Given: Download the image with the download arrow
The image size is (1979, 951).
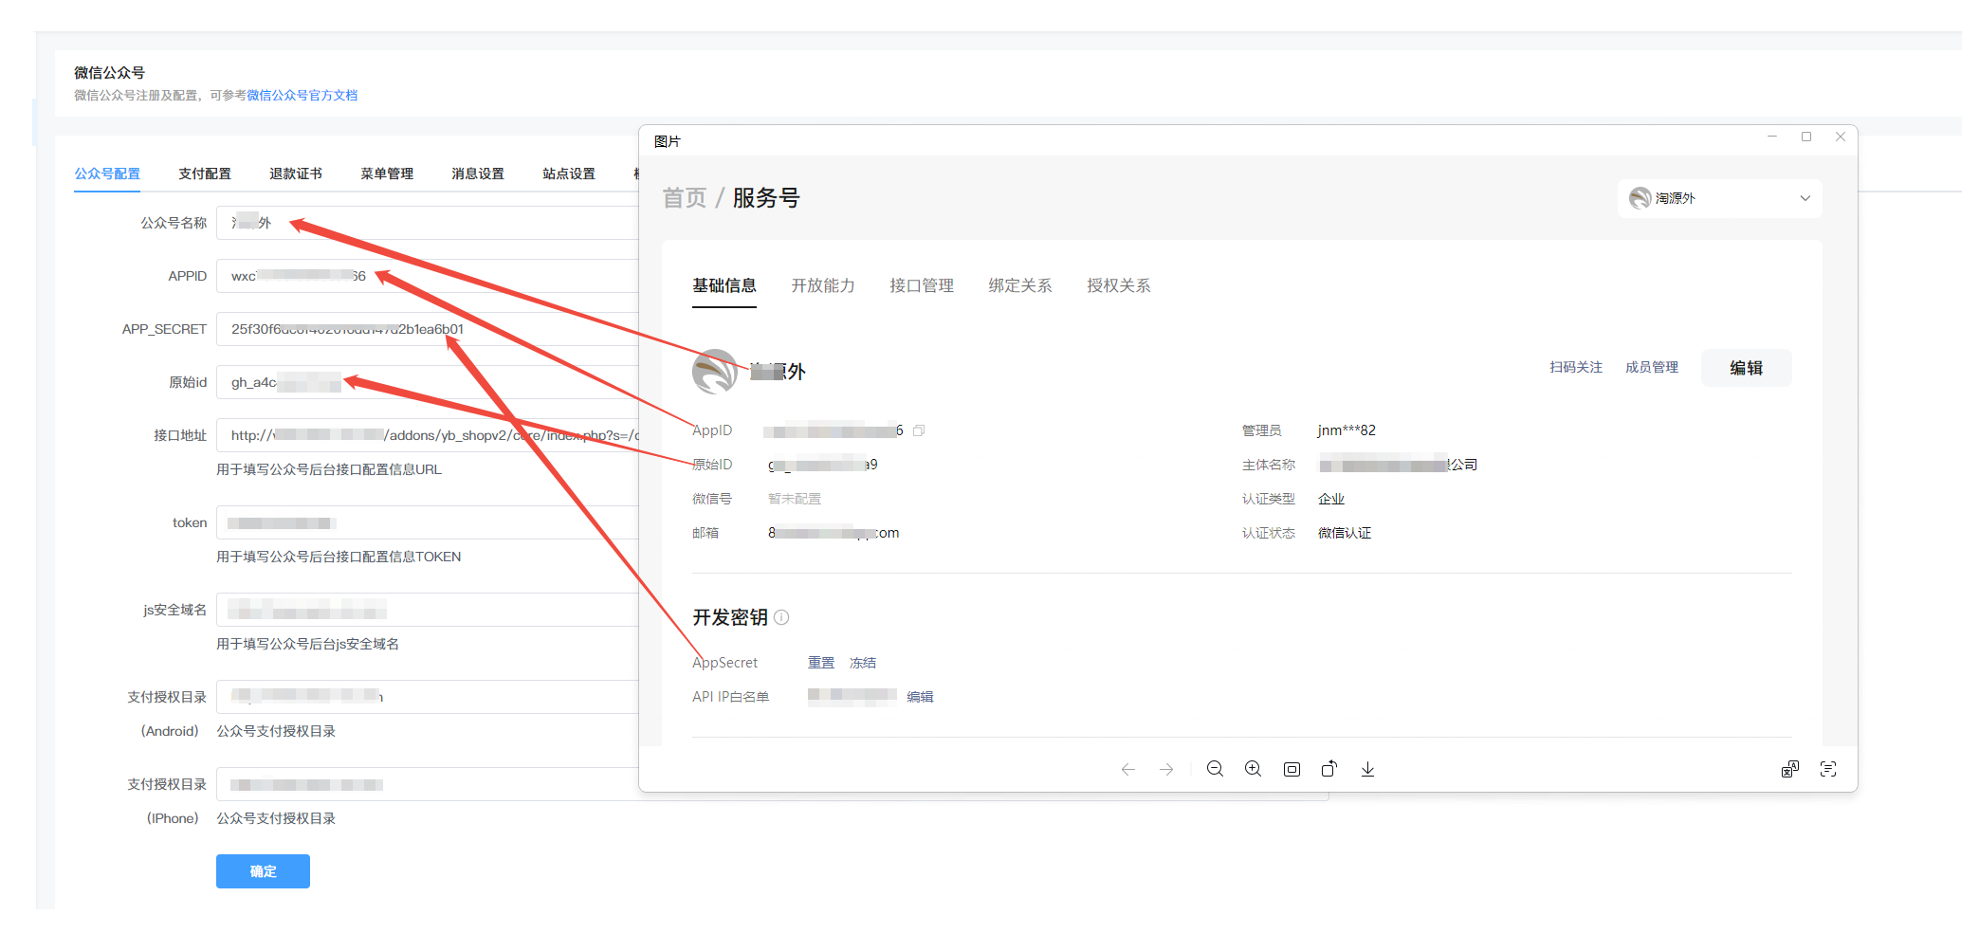Looking at the screenshot, I should point(1367,769).
